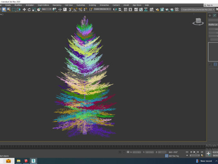Toggle Scene Explorer
This screenshot has width=218, height=164.
click(125, 10)
